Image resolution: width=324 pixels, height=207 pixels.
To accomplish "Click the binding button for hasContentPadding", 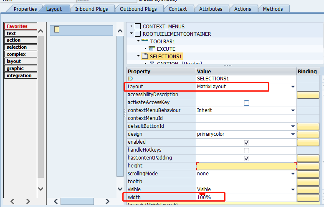I will tap(308, 158).
